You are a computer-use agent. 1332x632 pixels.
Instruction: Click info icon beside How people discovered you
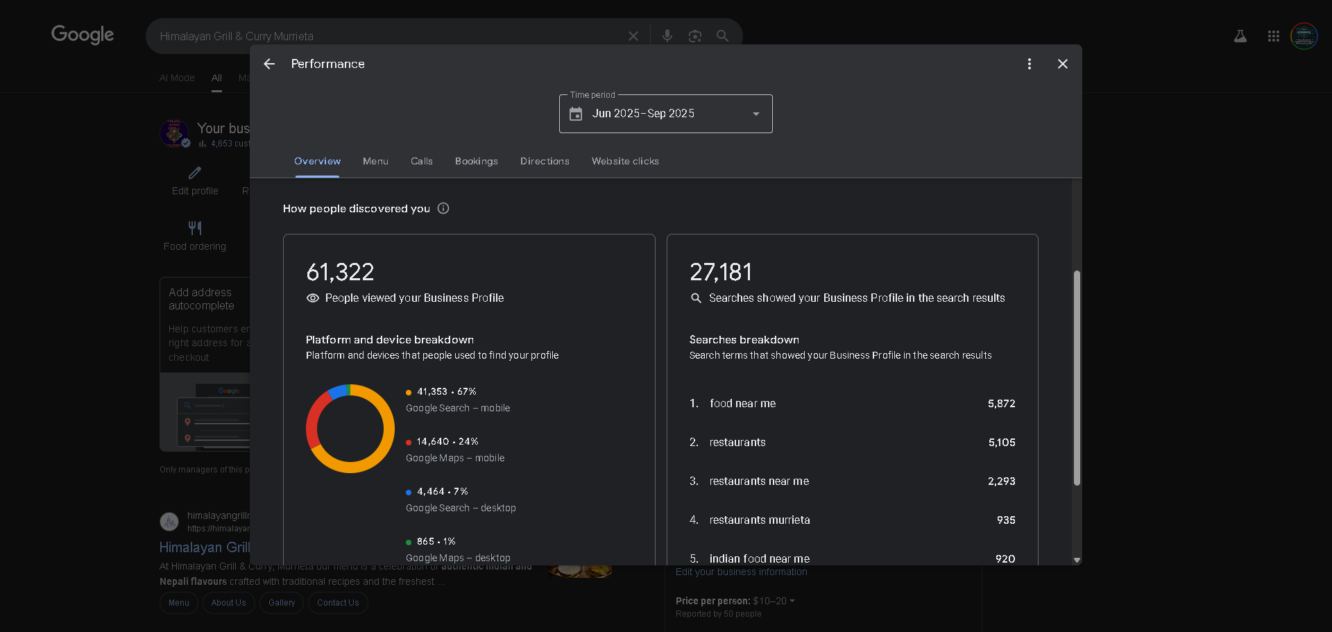(x=443, y=208)
